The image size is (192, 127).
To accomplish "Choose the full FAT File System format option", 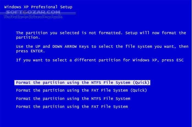I will tap(72, 106).
